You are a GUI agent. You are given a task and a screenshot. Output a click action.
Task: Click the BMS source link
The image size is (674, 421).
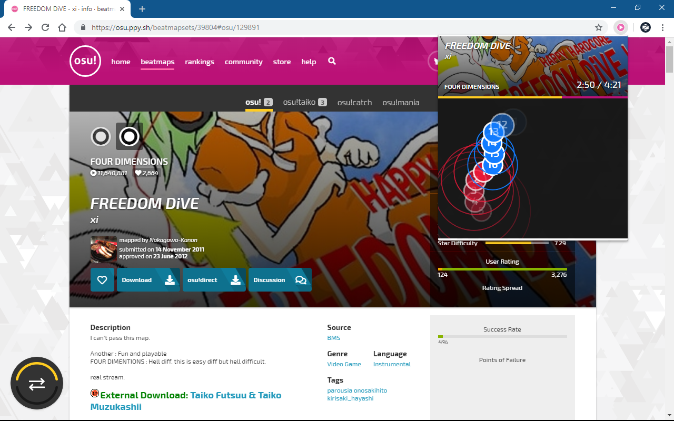334,338
